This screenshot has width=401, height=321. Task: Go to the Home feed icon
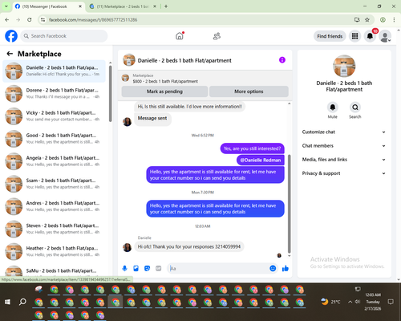coord(180,36)
